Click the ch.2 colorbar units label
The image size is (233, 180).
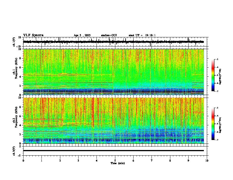click(x=220, y=125)
